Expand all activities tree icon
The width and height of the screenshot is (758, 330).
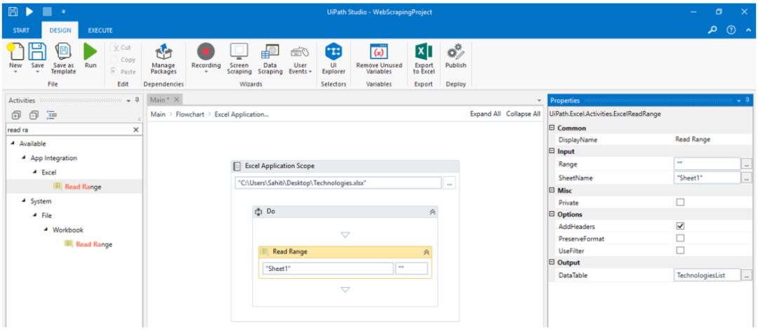pos(16,115)
